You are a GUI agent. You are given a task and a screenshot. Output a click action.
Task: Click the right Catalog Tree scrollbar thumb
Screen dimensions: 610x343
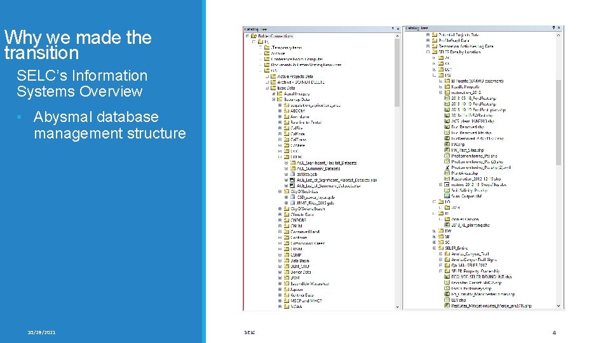[559, 122]
